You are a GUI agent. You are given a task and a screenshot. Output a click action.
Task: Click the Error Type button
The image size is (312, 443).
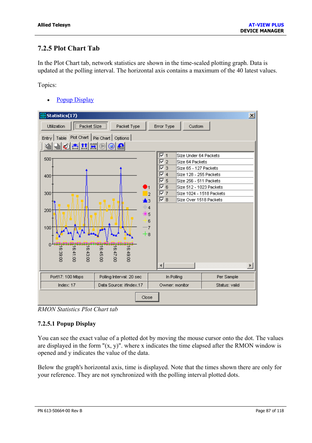(x=165, y=126)
